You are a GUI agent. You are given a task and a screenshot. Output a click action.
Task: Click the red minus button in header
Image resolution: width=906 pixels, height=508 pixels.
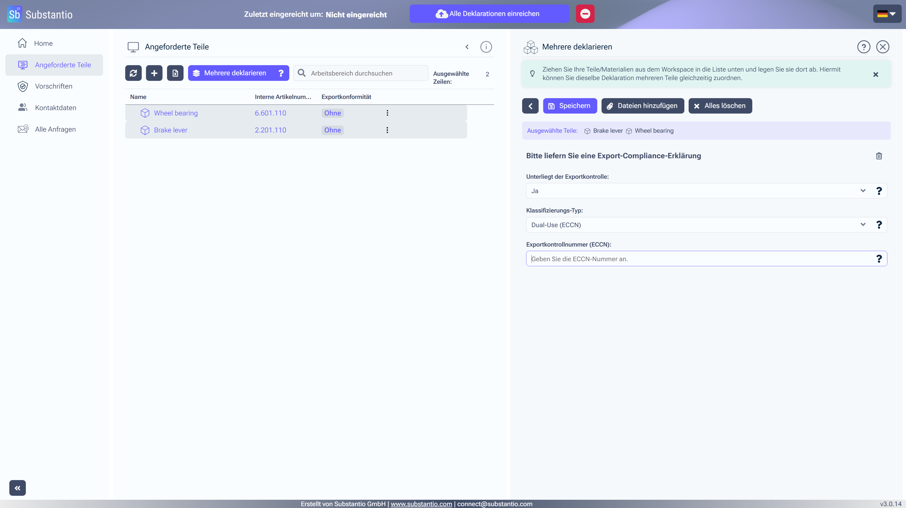(585, 14)
